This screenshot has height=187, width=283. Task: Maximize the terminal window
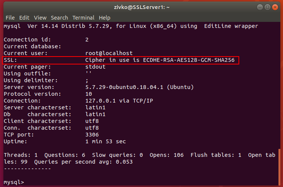267,7
